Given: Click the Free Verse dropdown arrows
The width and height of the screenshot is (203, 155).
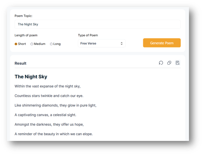Looking at the screenshot, I should point(121,43).
